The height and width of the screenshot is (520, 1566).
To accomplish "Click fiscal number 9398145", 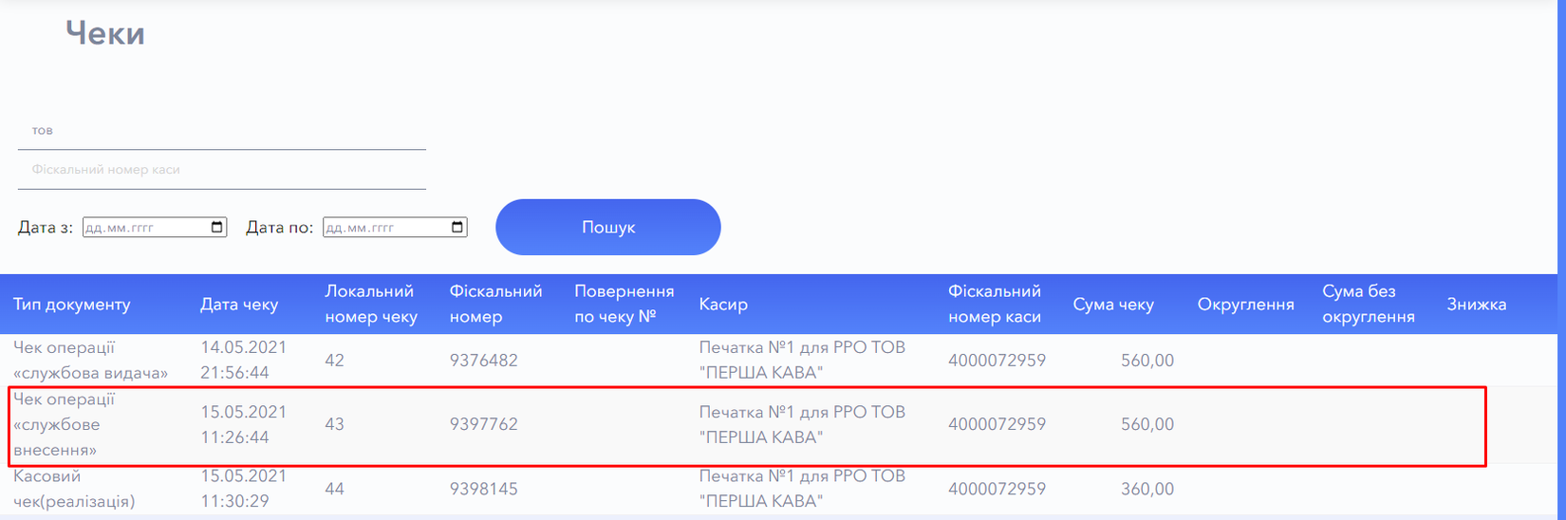I will [x=484, y=489].
